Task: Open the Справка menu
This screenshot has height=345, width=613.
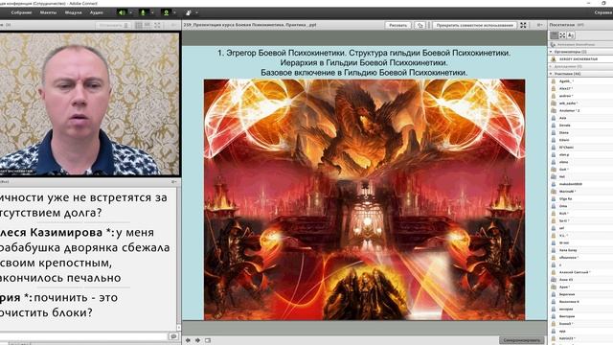Action: tap(603, 12)
